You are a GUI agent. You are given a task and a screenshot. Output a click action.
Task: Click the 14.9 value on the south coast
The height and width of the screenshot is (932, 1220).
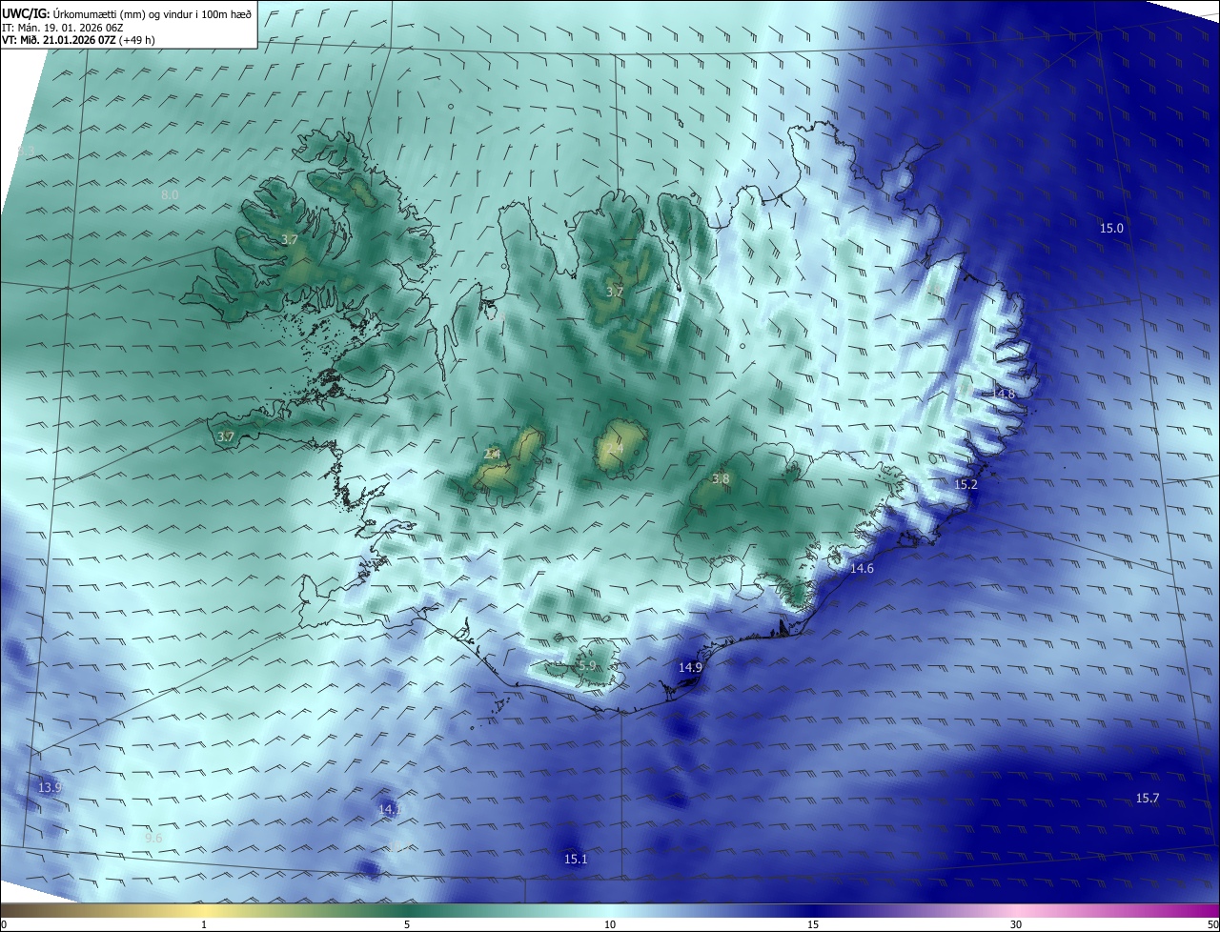click(x=690, y=668)
